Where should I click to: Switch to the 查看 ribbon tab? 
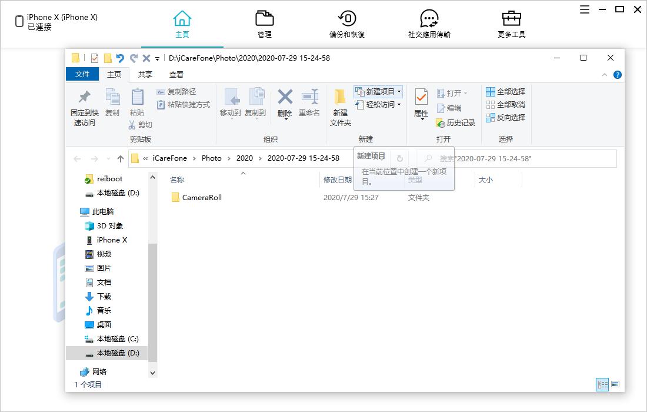(x=176, y=74)
